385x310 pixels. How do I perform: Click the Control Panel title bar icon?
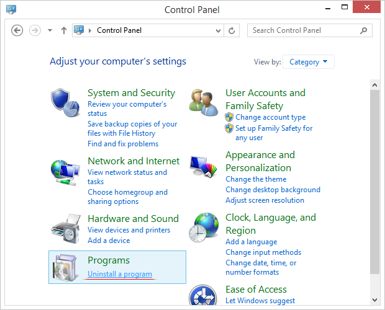tap(11, 9)
